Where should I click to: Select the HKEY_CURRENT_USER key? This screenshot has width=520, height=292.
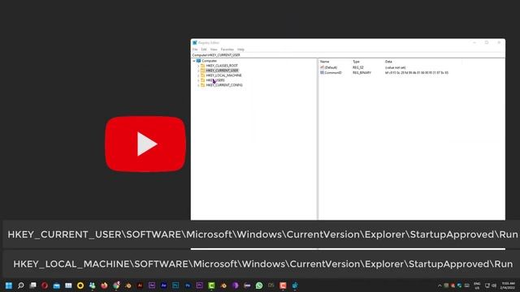tap(222, 71)
